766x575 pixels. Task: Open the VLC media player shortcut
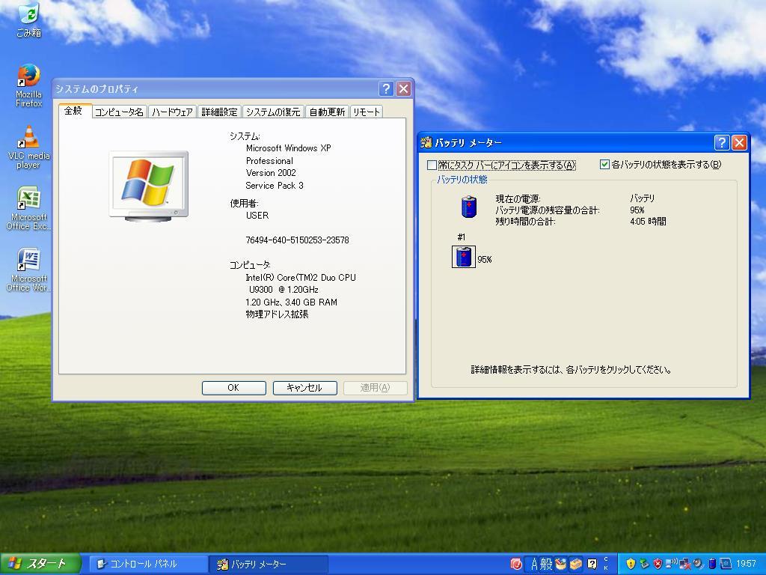pyautogui.click(x=29, y=147)
